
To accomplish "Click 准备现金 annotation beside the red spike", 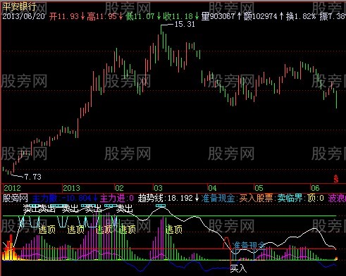I will 249,246.
